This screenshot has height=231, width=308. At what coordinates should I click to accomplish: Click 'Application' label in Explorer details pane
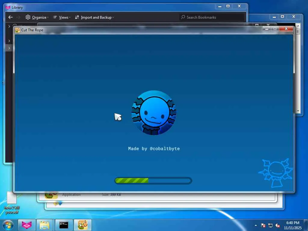click(x=71, y=195)
